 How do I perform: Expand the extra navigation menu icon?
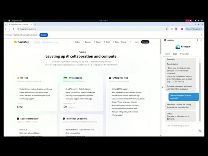point(130,42)
